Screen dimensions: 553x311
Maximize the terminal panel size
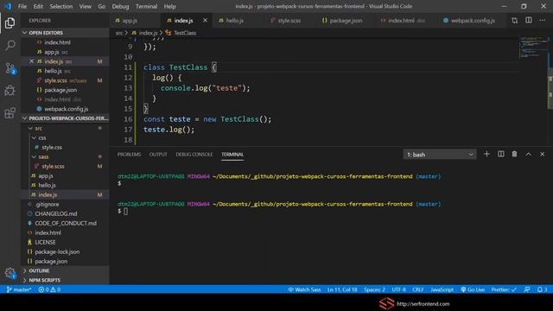tap(528, 154)
